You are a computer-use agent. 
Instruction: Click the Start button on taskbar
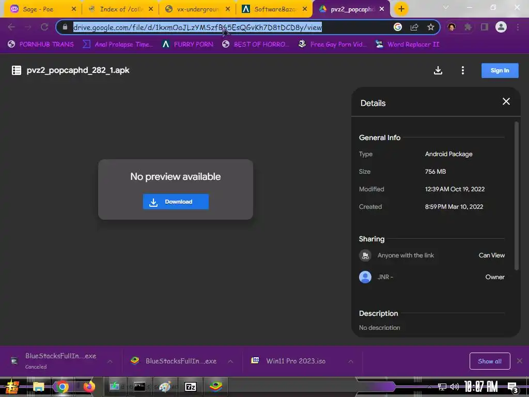pos(12,387)
